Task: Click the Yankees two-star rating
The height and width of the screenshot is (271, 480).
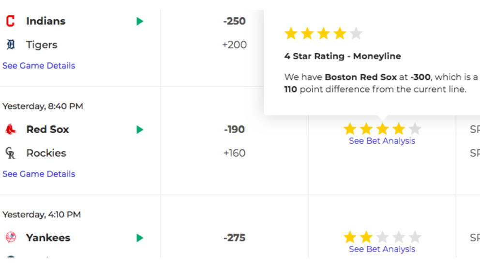Action: coord(382,237)
